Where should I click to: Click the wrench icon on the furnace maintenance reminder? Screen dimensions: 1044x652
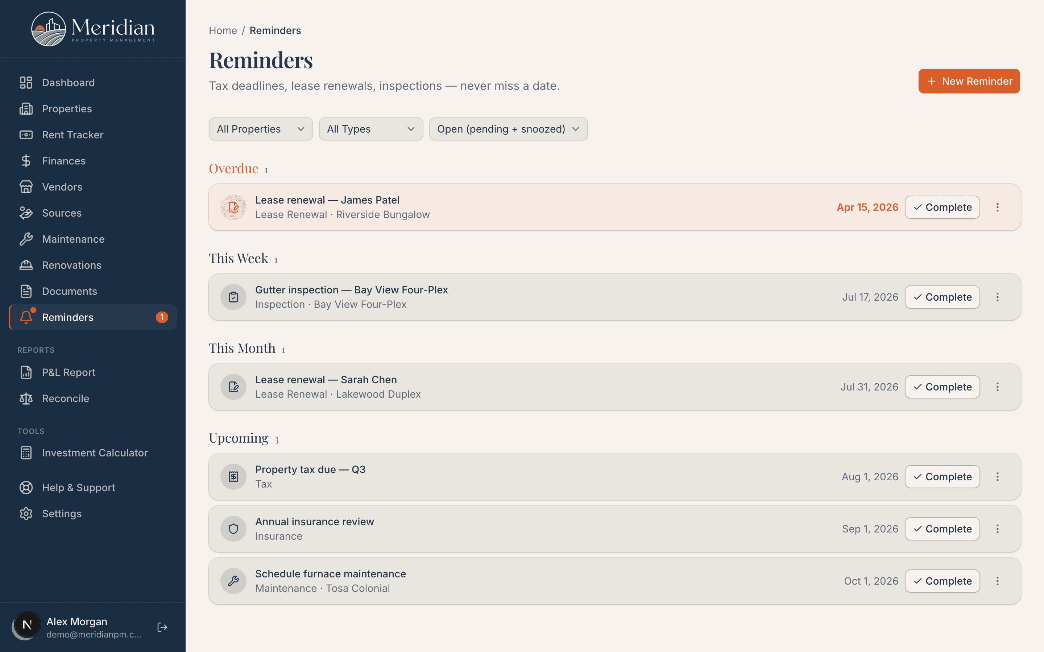click(233, 581)
